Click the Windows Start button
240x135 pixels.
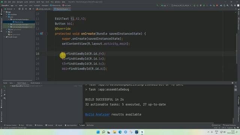(98, 132)
